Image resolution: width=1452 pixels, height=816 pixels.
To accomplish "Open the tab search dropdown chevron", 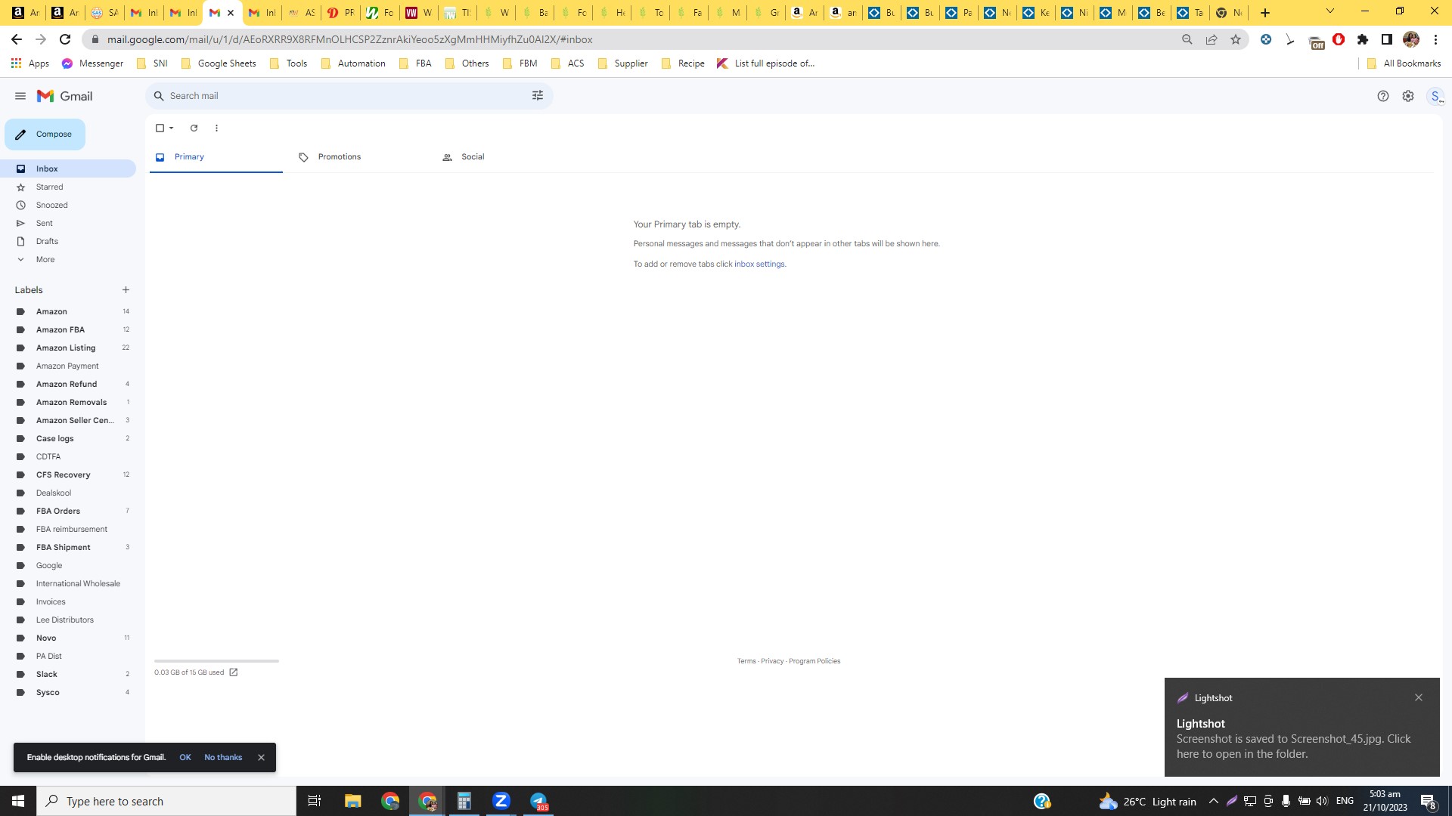I will (x=1330, y=11).
